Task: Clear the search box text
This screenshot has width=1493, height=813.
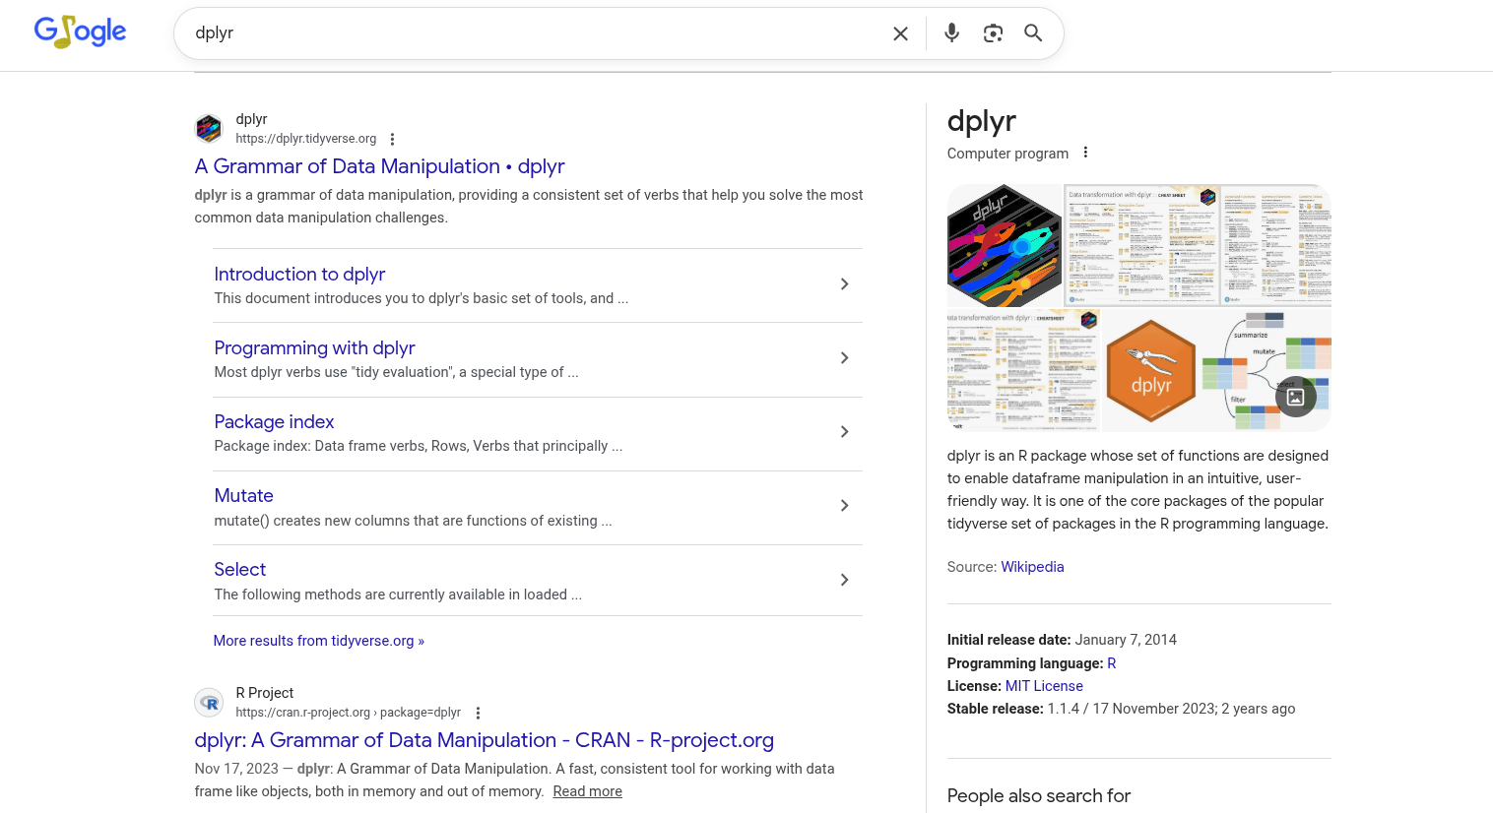Action: (x=900, y=33)
